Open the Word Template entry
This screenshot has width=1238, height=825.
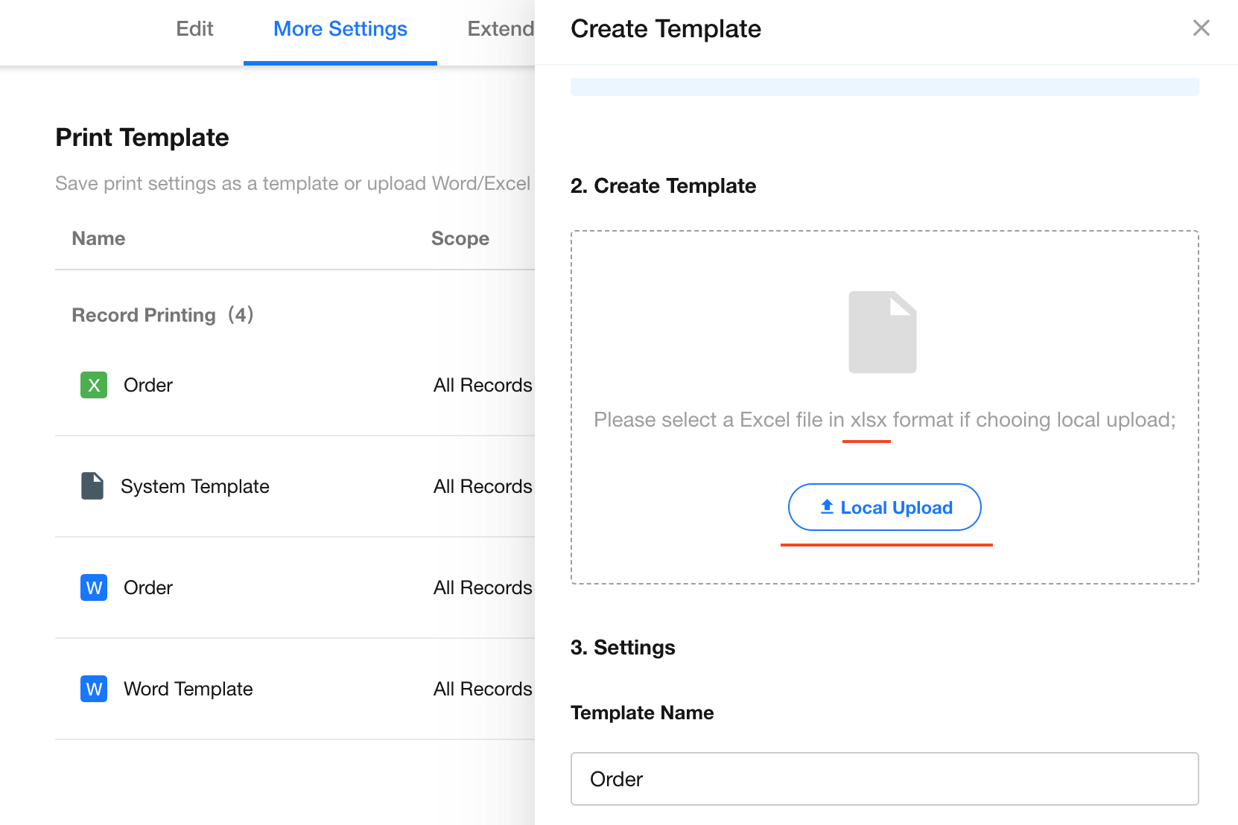tap(188, 689)
